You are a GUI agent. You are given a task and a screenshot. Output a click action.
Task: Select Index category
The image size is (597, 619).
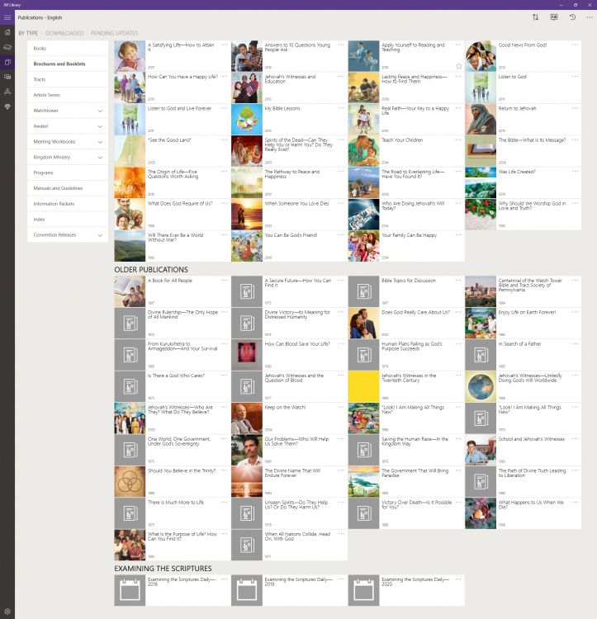pos(68,219)
